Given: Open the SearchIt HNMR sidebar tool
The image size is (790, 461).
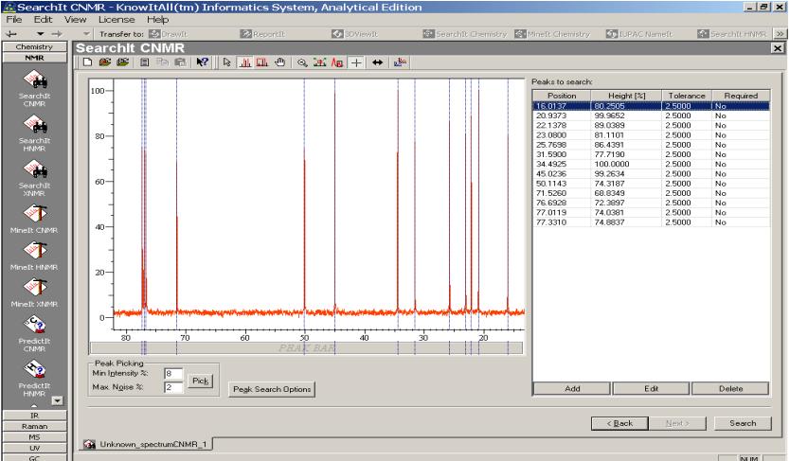Looking at the screenshot, I should click(x=34, y=133).
